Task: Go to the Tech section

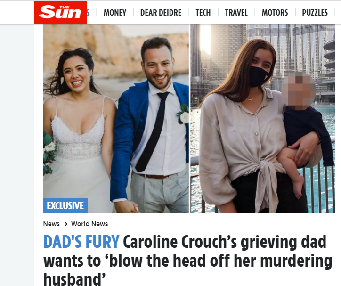Action: click(x=203, y=13)
